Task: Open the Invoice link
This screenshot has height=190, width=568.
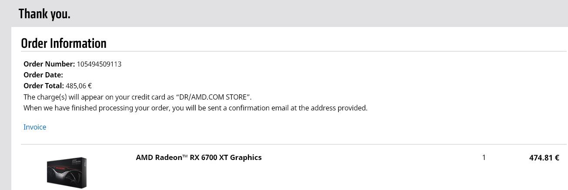Action: click(35, 127)
